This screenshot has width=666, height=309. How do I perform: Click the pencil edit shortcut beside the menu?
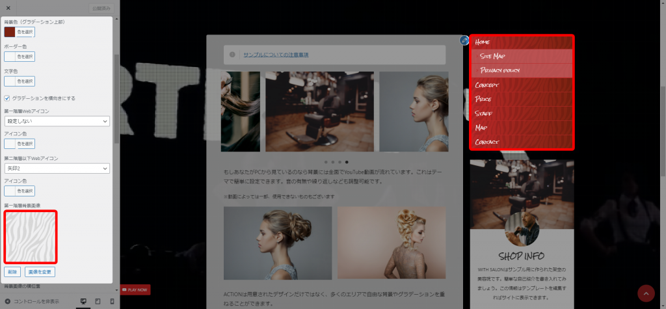(x=464, y=40)
